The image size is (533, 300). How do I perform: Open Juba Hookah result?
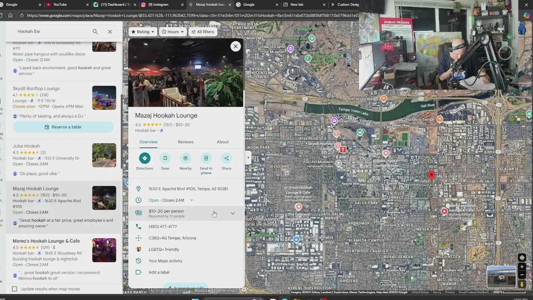point(26,146)
